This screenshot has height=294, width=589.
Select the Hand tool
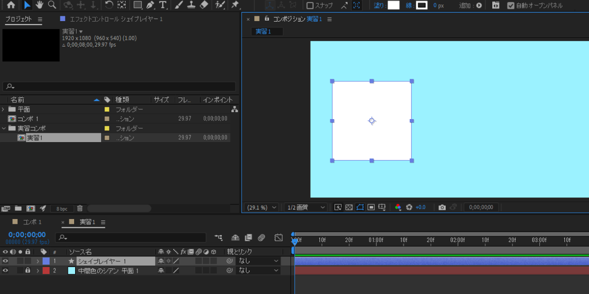[39, 5]
